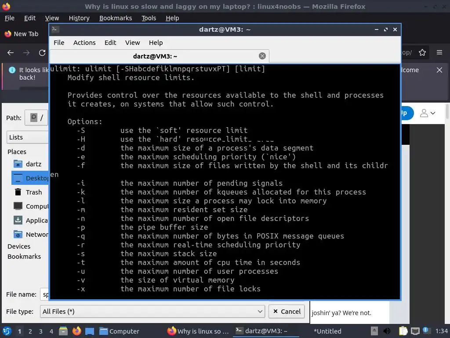Viewport: 450px width, 338px height.
Task: Cancel the file dialog
Action: pos(287,312)
